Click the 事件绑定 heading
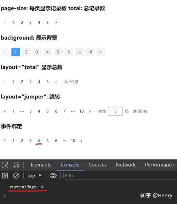The image size is (177, 204). pos(11,126)
